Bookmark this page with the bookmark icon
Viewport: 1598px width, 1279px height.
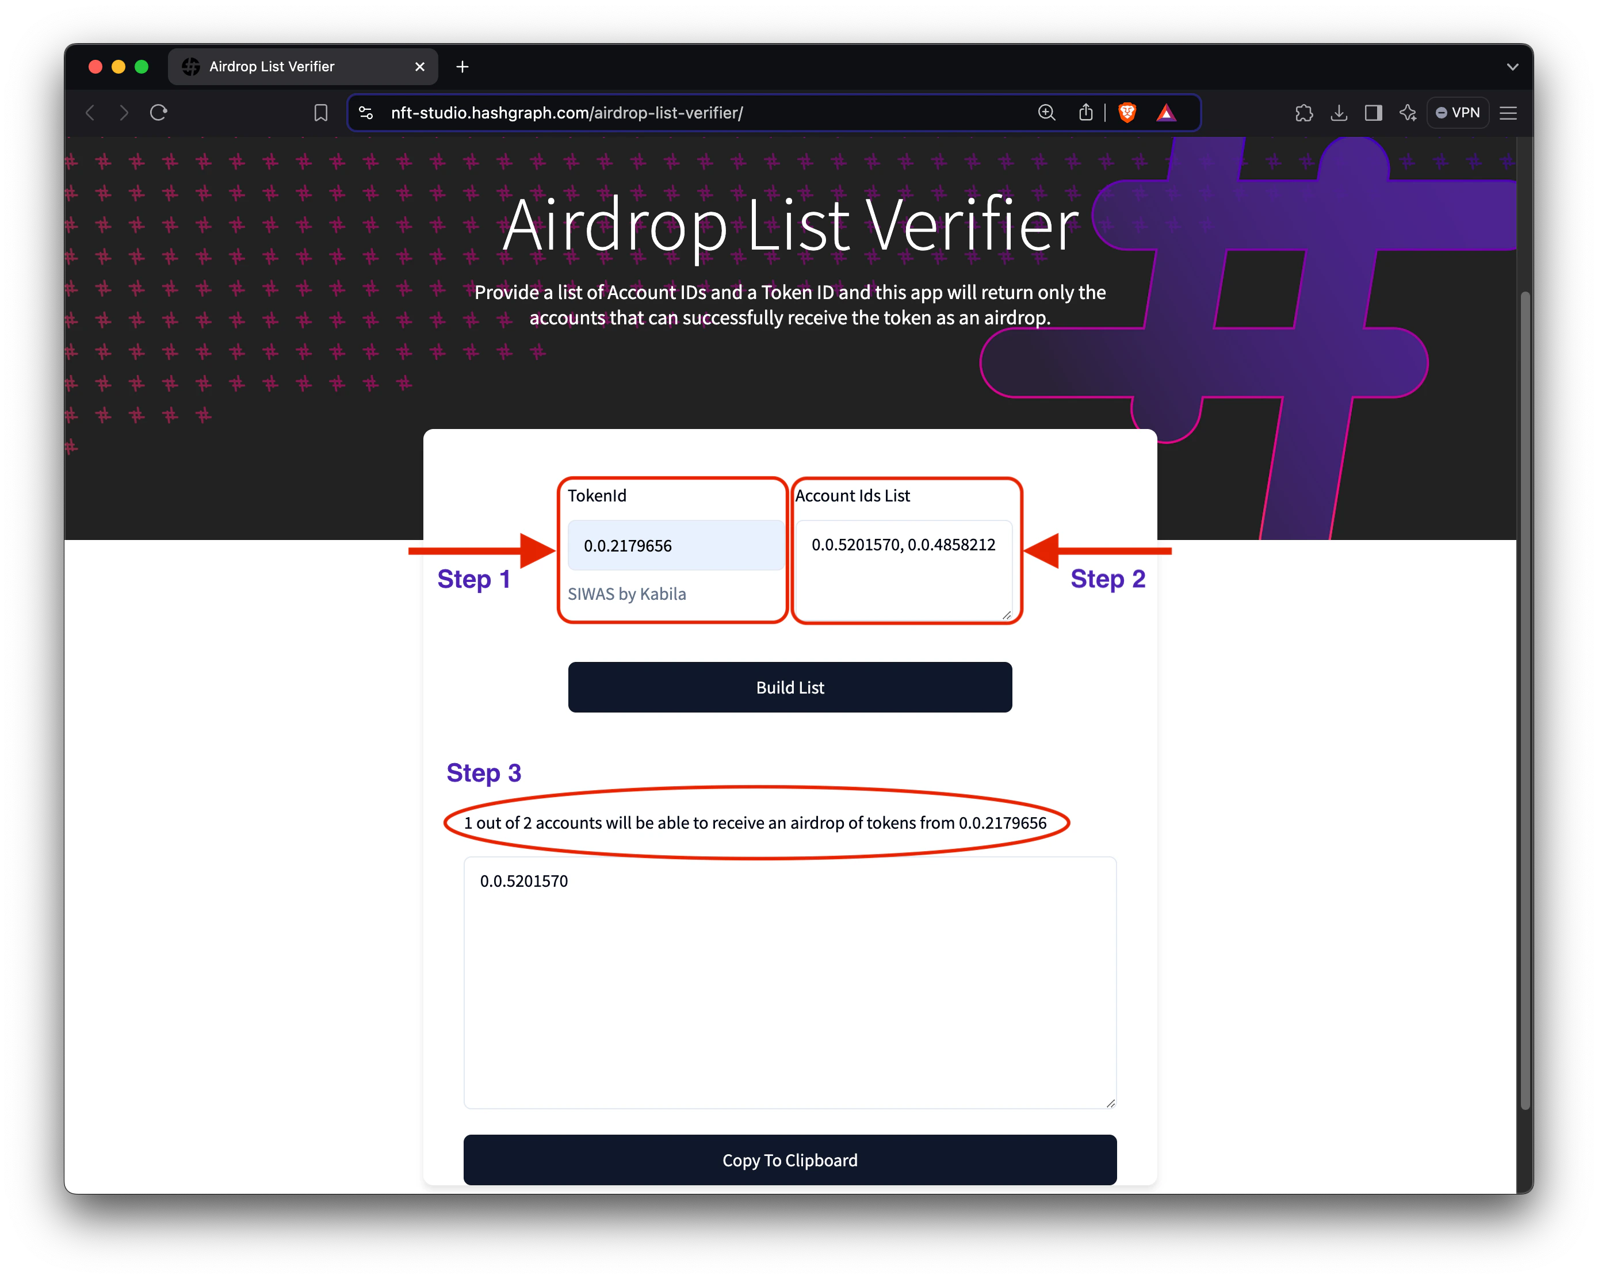click(x=321, y=113)
